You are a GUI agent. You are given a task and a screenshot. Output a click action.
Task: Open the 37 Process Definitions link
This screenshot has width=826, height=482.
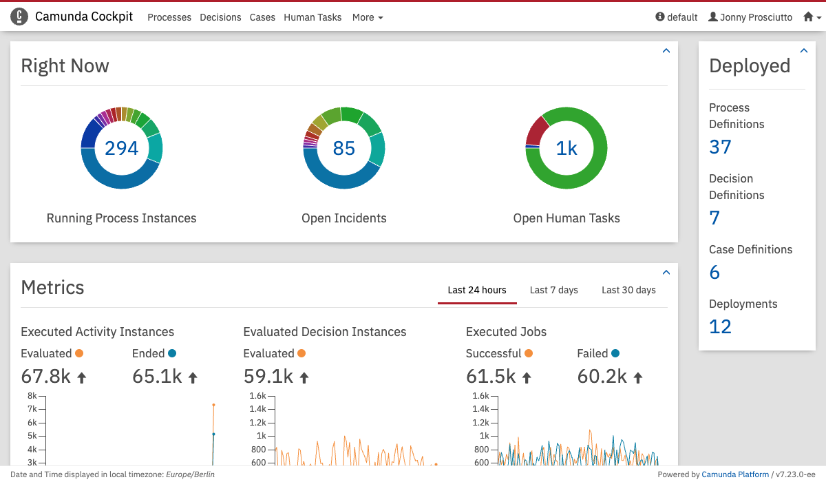720,147
